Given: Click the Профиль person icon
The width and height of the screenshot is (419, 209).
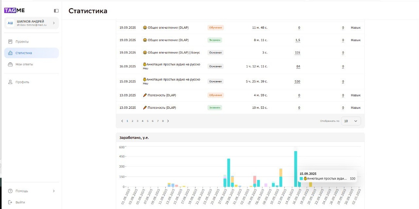Looking at the screenshot, I should tap(10, 82).
